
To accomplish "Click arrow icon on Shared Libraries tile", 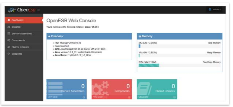I will pyautogui.click(x=174, y=97).
